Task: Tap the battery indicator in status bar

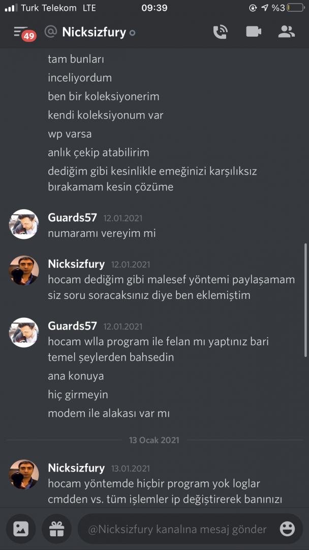Action: coord(296,8)
